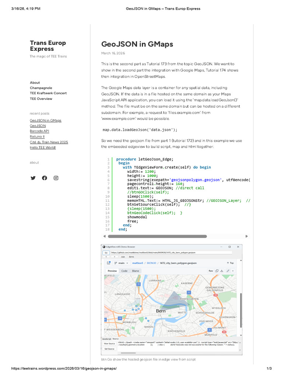Click the 'recent posts' sidebar heading

(39, 113)
